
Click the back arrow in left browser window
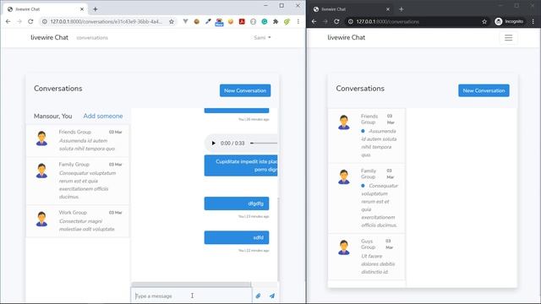(8, 21)
